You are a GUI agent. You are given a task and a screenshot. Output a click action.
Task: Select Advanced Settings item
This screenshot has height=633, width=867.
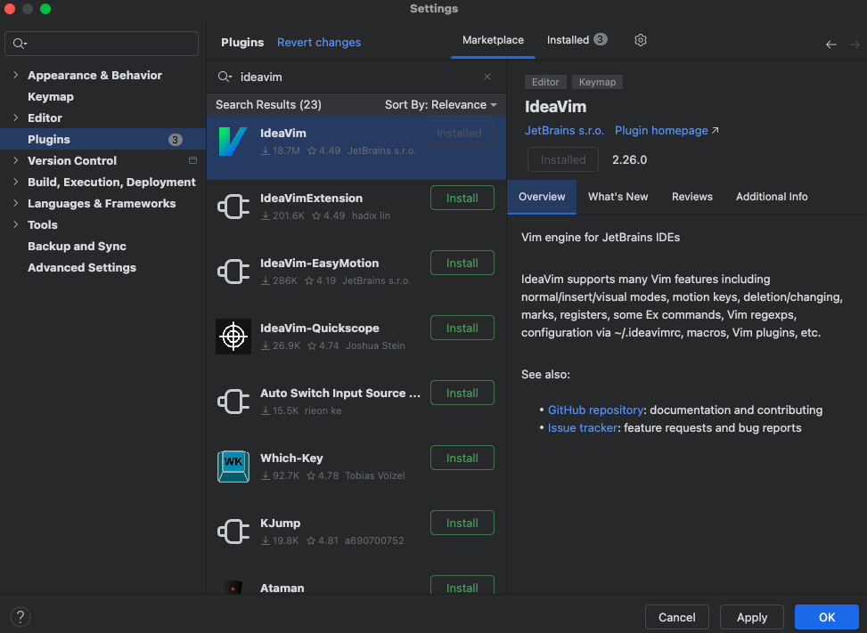[x=82, y=268]
